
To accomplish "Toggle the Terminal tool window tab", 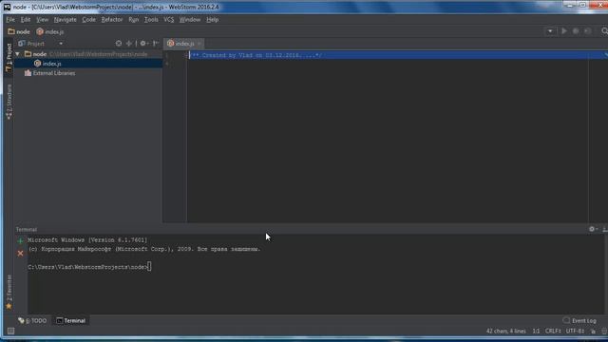I will tap(70, 321).
